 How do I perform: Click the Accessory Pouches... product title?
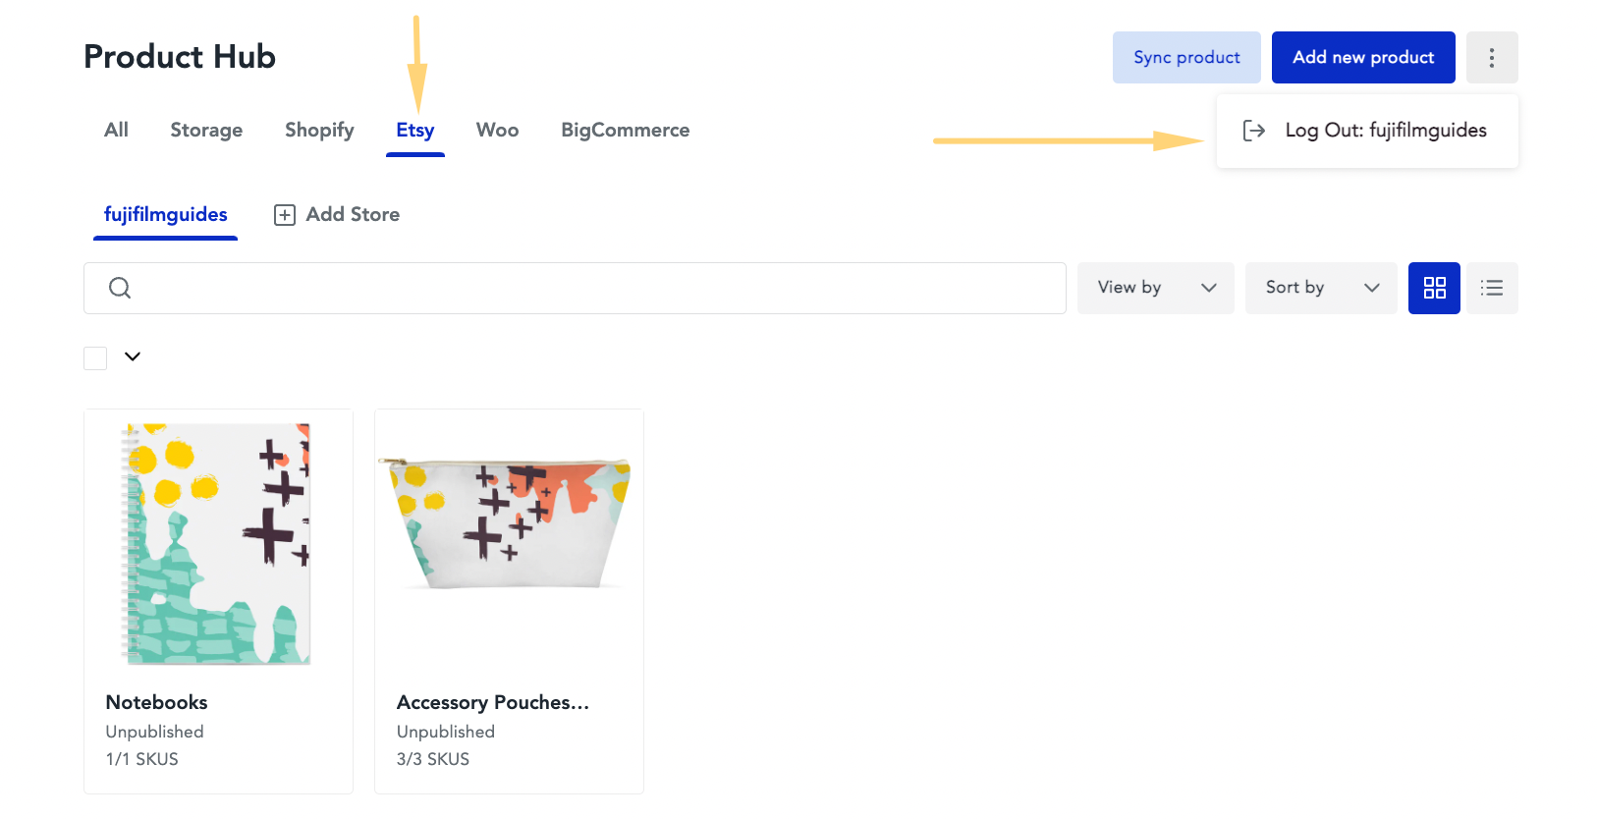tap(493, 702)
